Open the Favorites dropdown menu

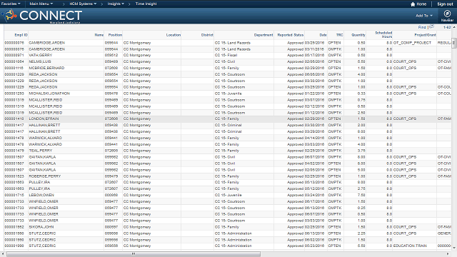click(x=11, y=4)
